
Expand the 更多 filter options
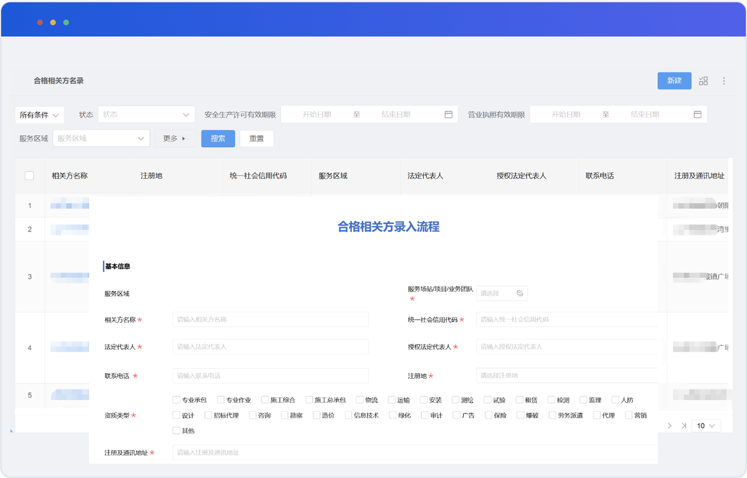[175, 139]
